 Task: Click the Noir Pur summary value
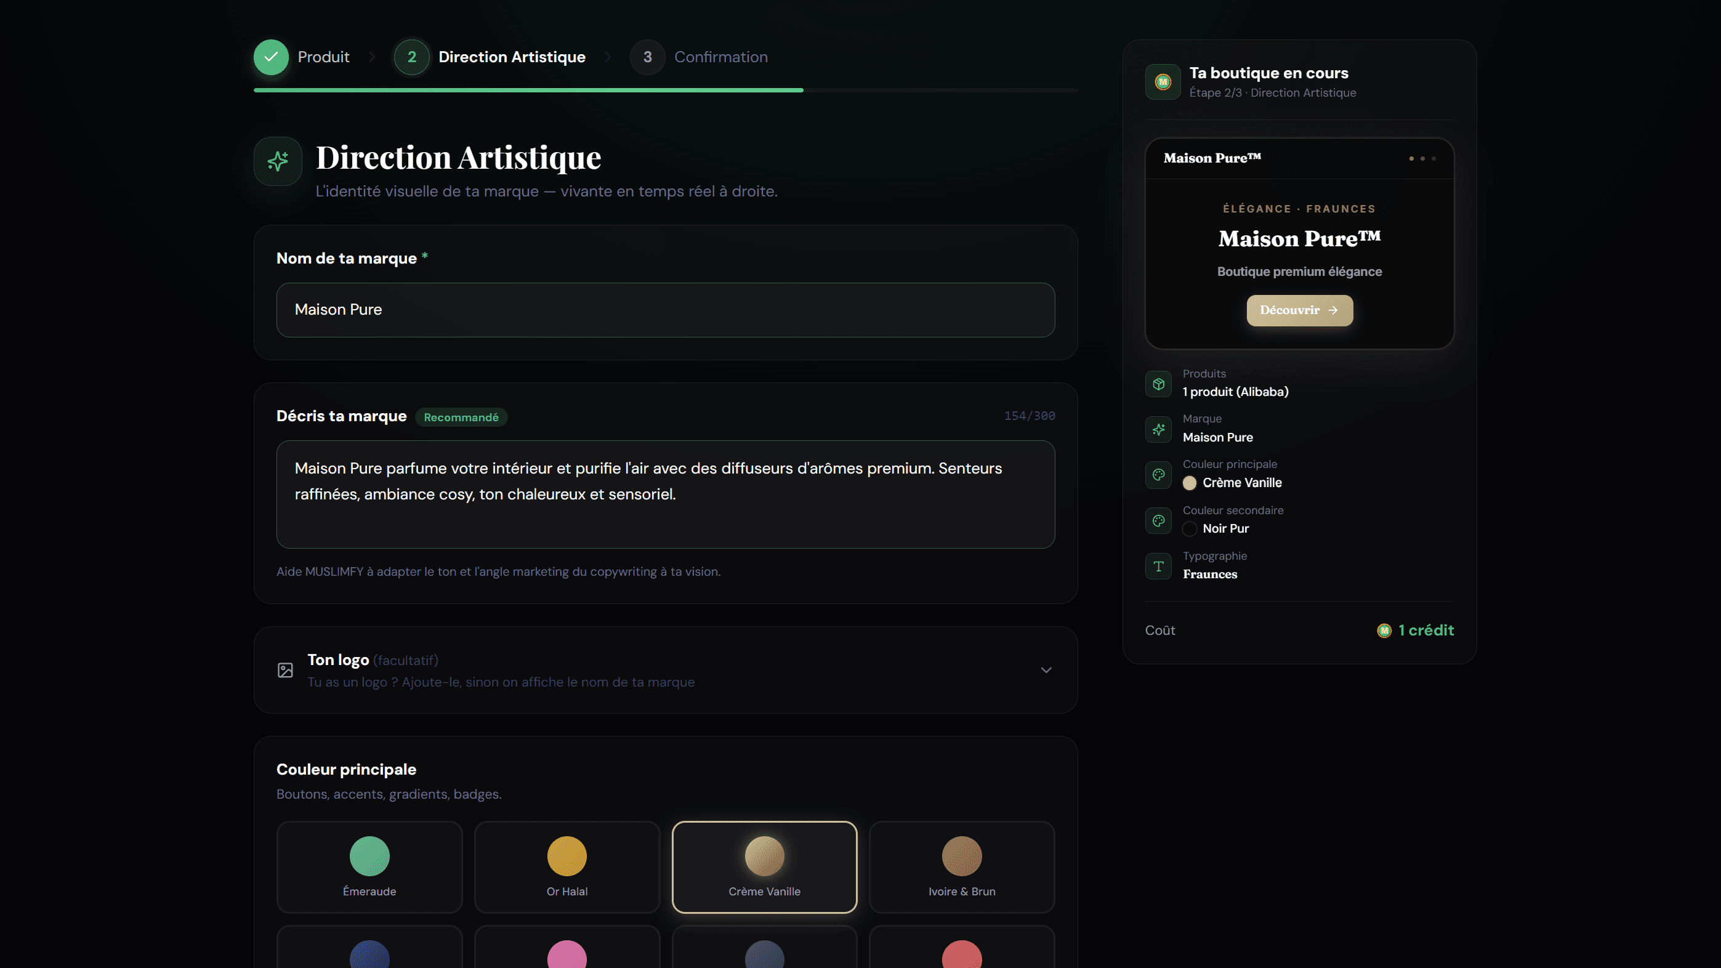[x=1225, y=528]
